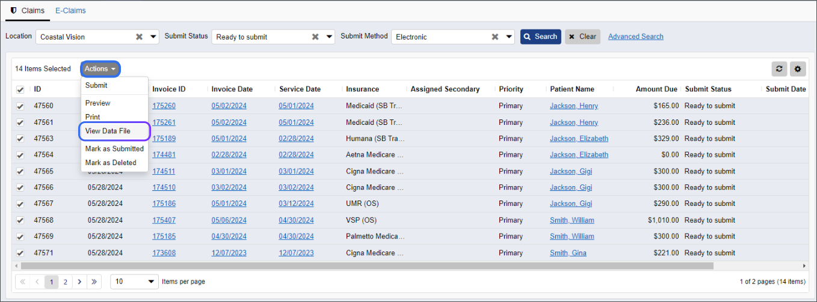817x302 pixels.
Task: Open patient Smith, Gina link
Action: [x=568, y=253]
